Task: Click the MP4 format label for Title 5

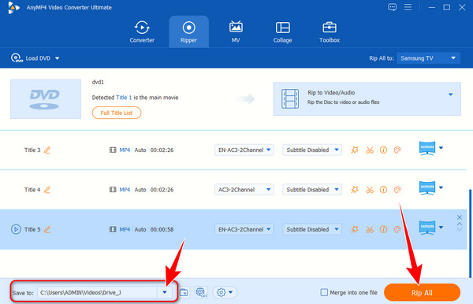Action: (x=125, y=229)
